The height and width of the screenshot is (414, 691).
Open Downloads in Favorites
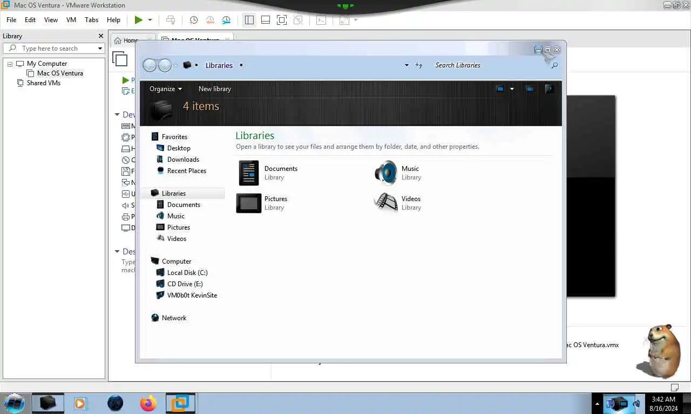(x=183, y=160)
